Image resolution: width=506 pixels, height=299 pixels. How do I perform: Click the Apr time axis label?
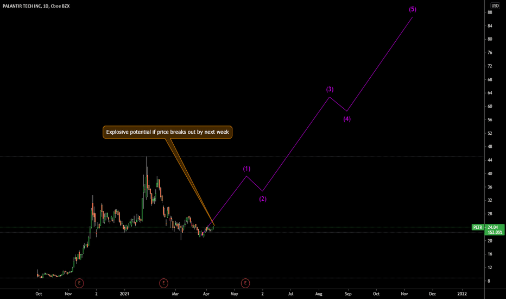(206, 294)
